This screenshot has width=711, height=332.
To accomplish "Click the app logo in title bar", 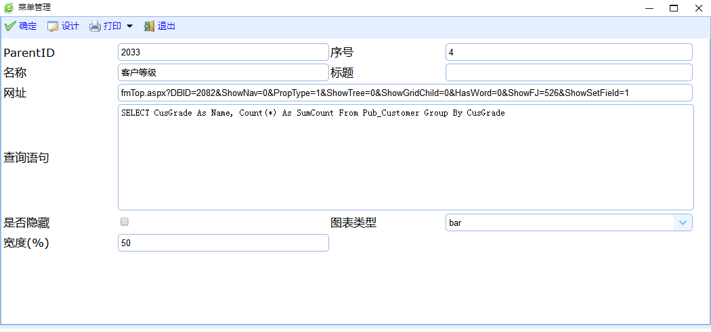I will (9, 7).
